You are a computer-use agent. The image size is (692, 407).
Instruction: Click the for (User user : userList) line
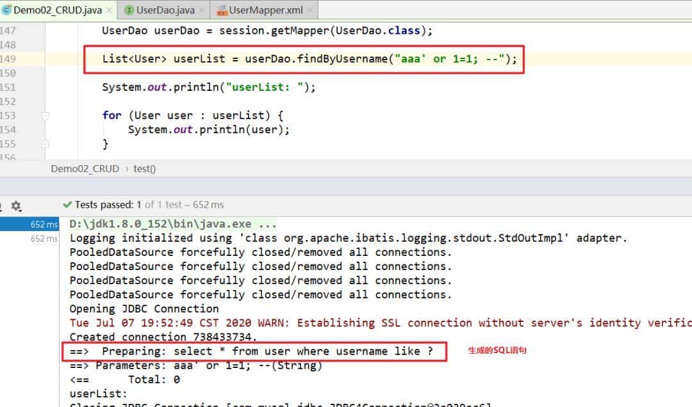[x=193, y=116]
